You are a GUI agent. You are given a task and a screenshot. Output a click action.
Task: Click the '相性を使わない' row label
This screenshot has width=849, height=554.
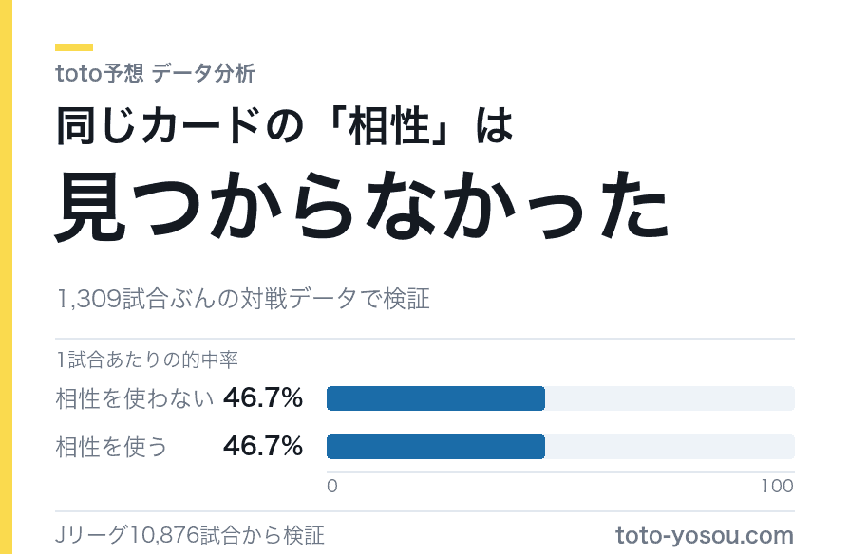tap(135, 398)
